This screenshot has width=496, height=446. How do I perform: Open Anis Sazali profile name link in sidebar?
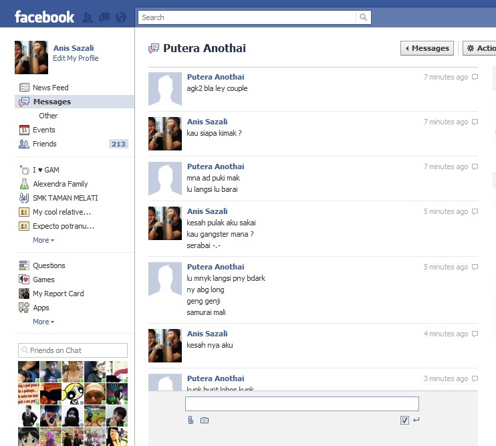(74, 48)
